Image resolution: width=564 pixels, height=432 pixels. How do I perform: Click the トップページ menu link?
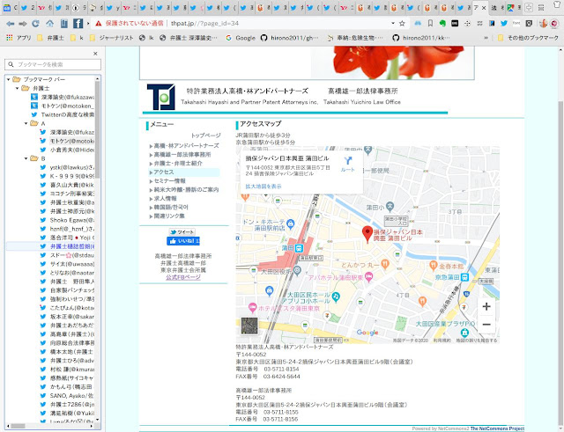[205, 135]
